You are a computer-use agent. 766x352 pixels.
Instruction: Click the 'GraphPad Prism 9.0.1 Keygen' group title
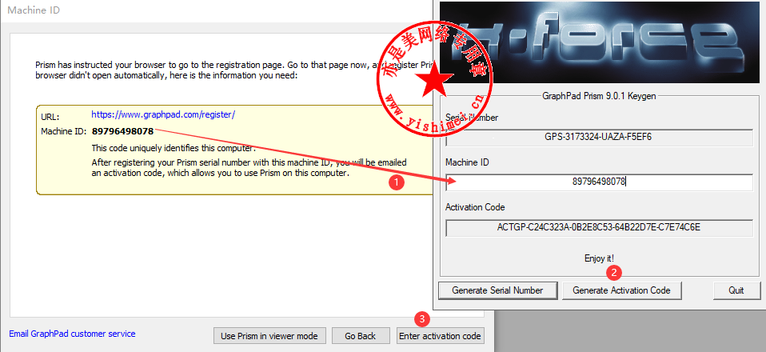[600, 95]
